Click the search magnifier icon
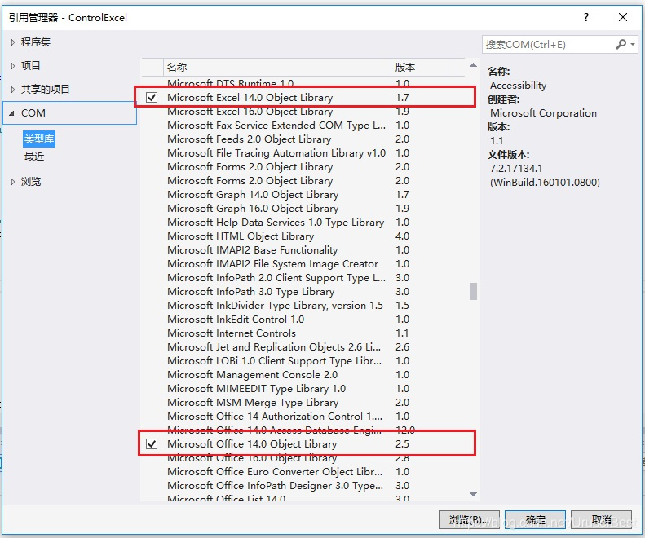The image size is (645, 538). [x=621, y=44]
